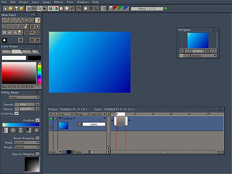Open the Navigator Display dropdown
The image size is (232, 174).
[x=204, y=56]
